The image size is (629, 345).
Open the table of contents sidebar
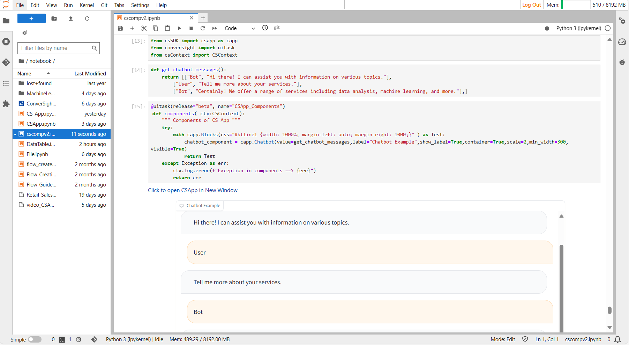[6, 83]
